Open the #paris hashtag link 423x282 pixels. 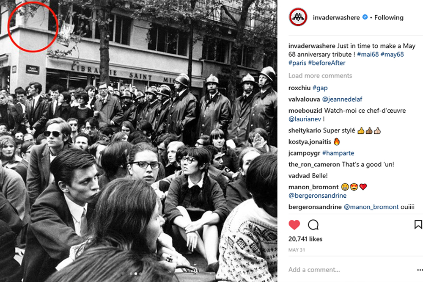297,63
